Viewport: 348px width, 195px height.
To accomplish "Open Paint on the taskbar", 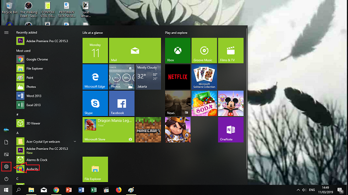I will [131, 190].
